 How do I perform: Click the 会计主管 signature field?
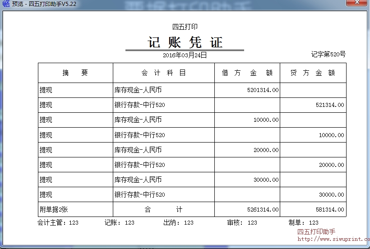tap(58, 222)
